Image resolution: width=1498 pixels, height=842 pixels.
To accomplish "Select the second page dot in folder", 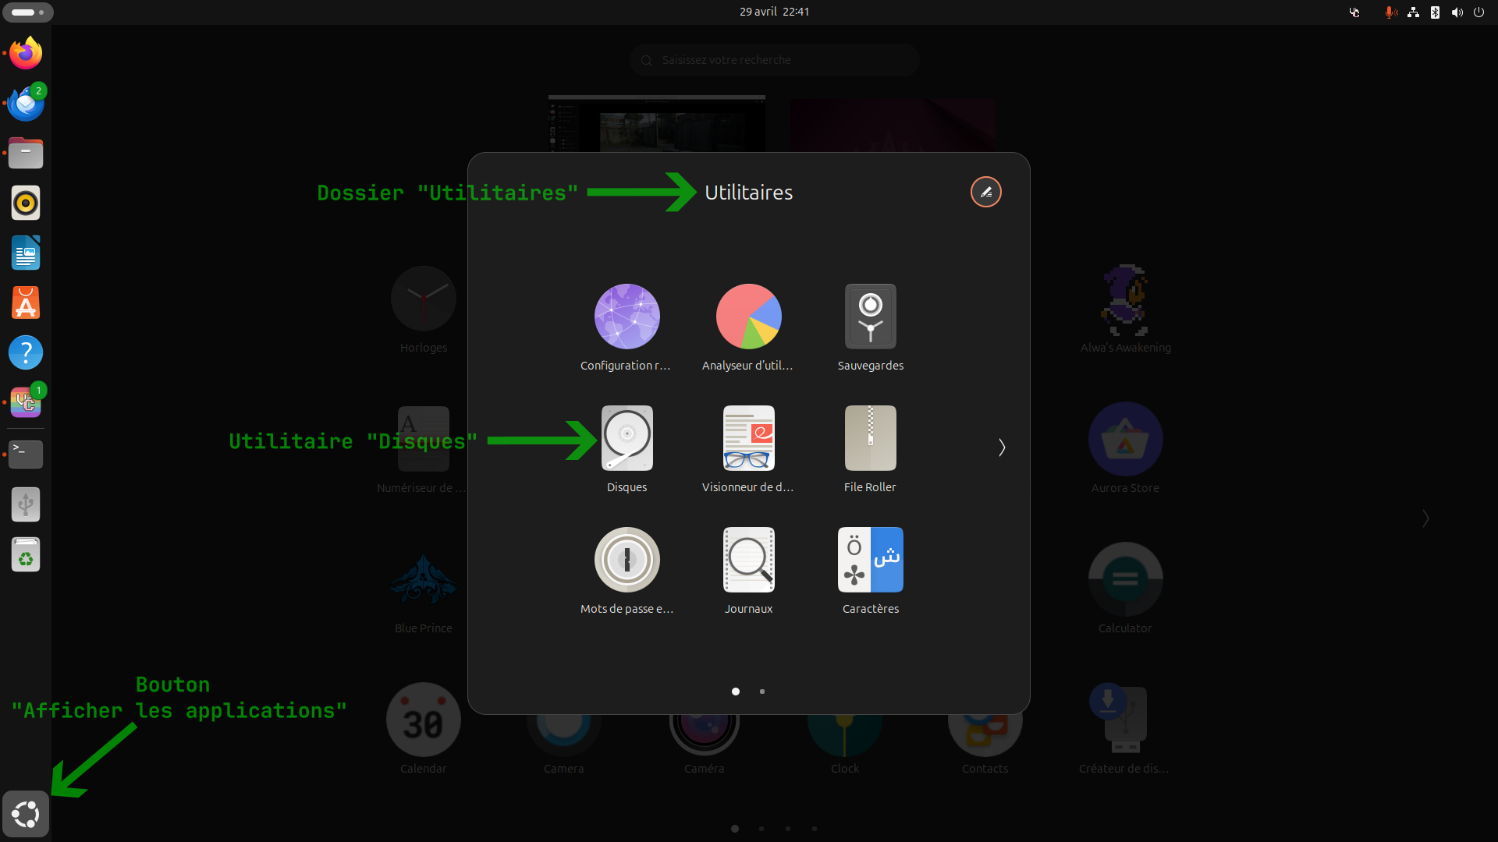I will pyautogui.click(x=762, y=692).
